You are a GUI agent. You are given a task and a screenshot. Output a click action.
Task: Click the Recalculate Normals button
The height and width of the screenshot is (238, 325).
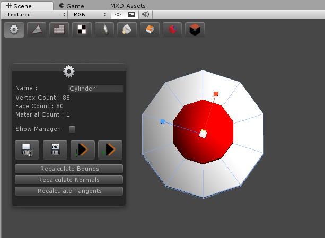tap(69, 180)
